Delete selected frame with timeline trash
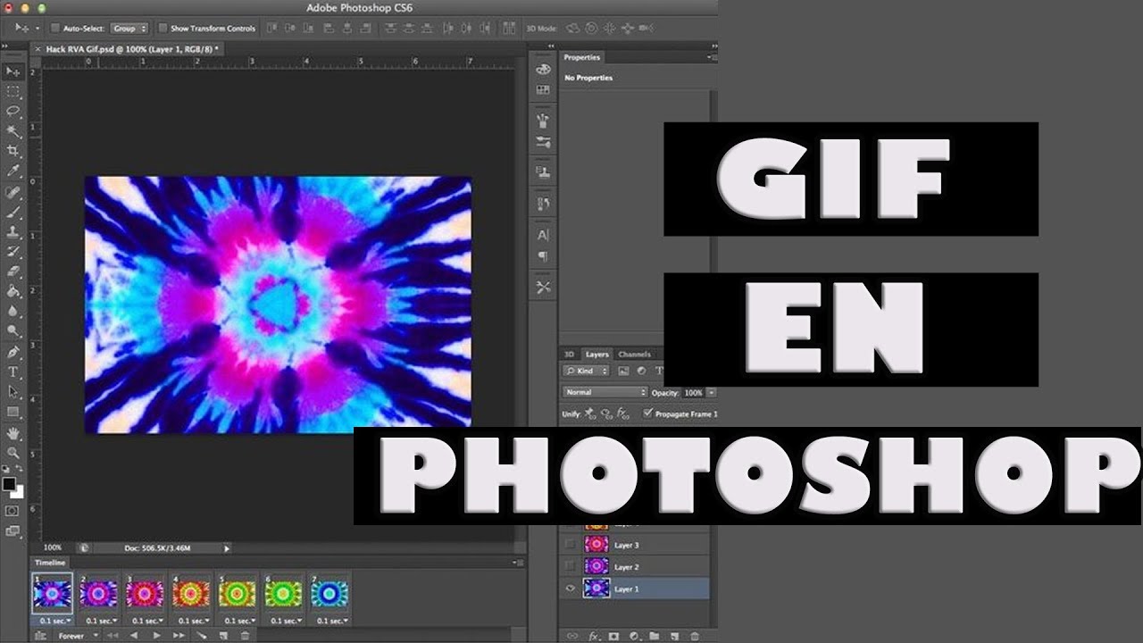 pyautogui.click(x=245, y=636)
